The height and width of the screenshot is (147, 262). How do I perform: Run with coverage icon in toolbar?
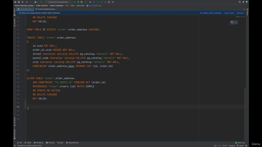[82, 2]
